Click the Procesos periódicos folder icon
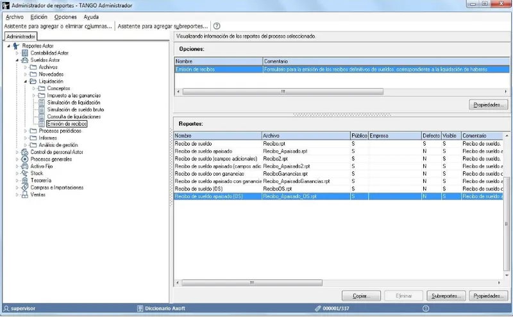This screenshot has height=317, width=513. [33, 131]
